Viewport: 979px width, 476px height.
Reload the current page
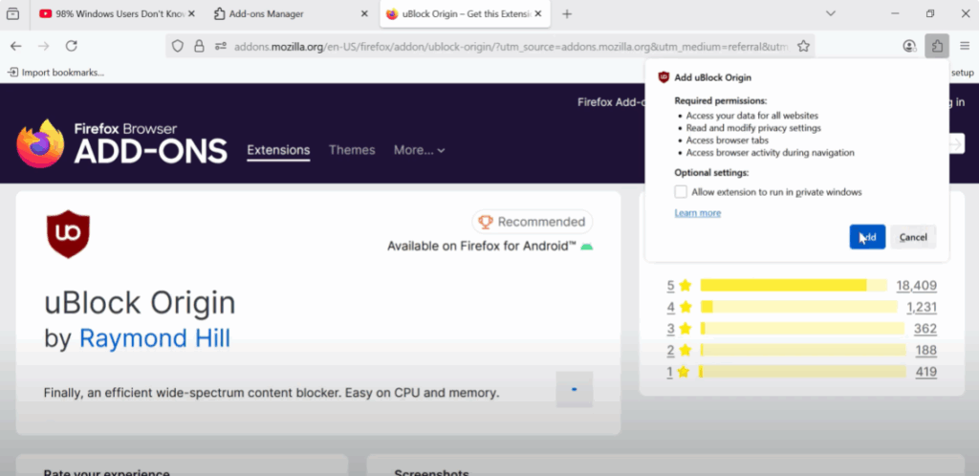click(x=71, y=46)
